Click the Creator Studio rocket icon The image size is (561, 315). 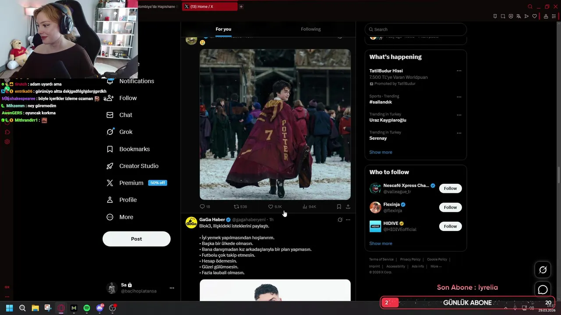click(x=110, y=166)
